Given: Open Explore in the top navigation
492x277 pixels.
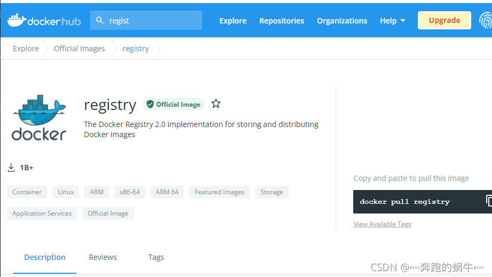Looking at the screenshot, I should (233, 21).
